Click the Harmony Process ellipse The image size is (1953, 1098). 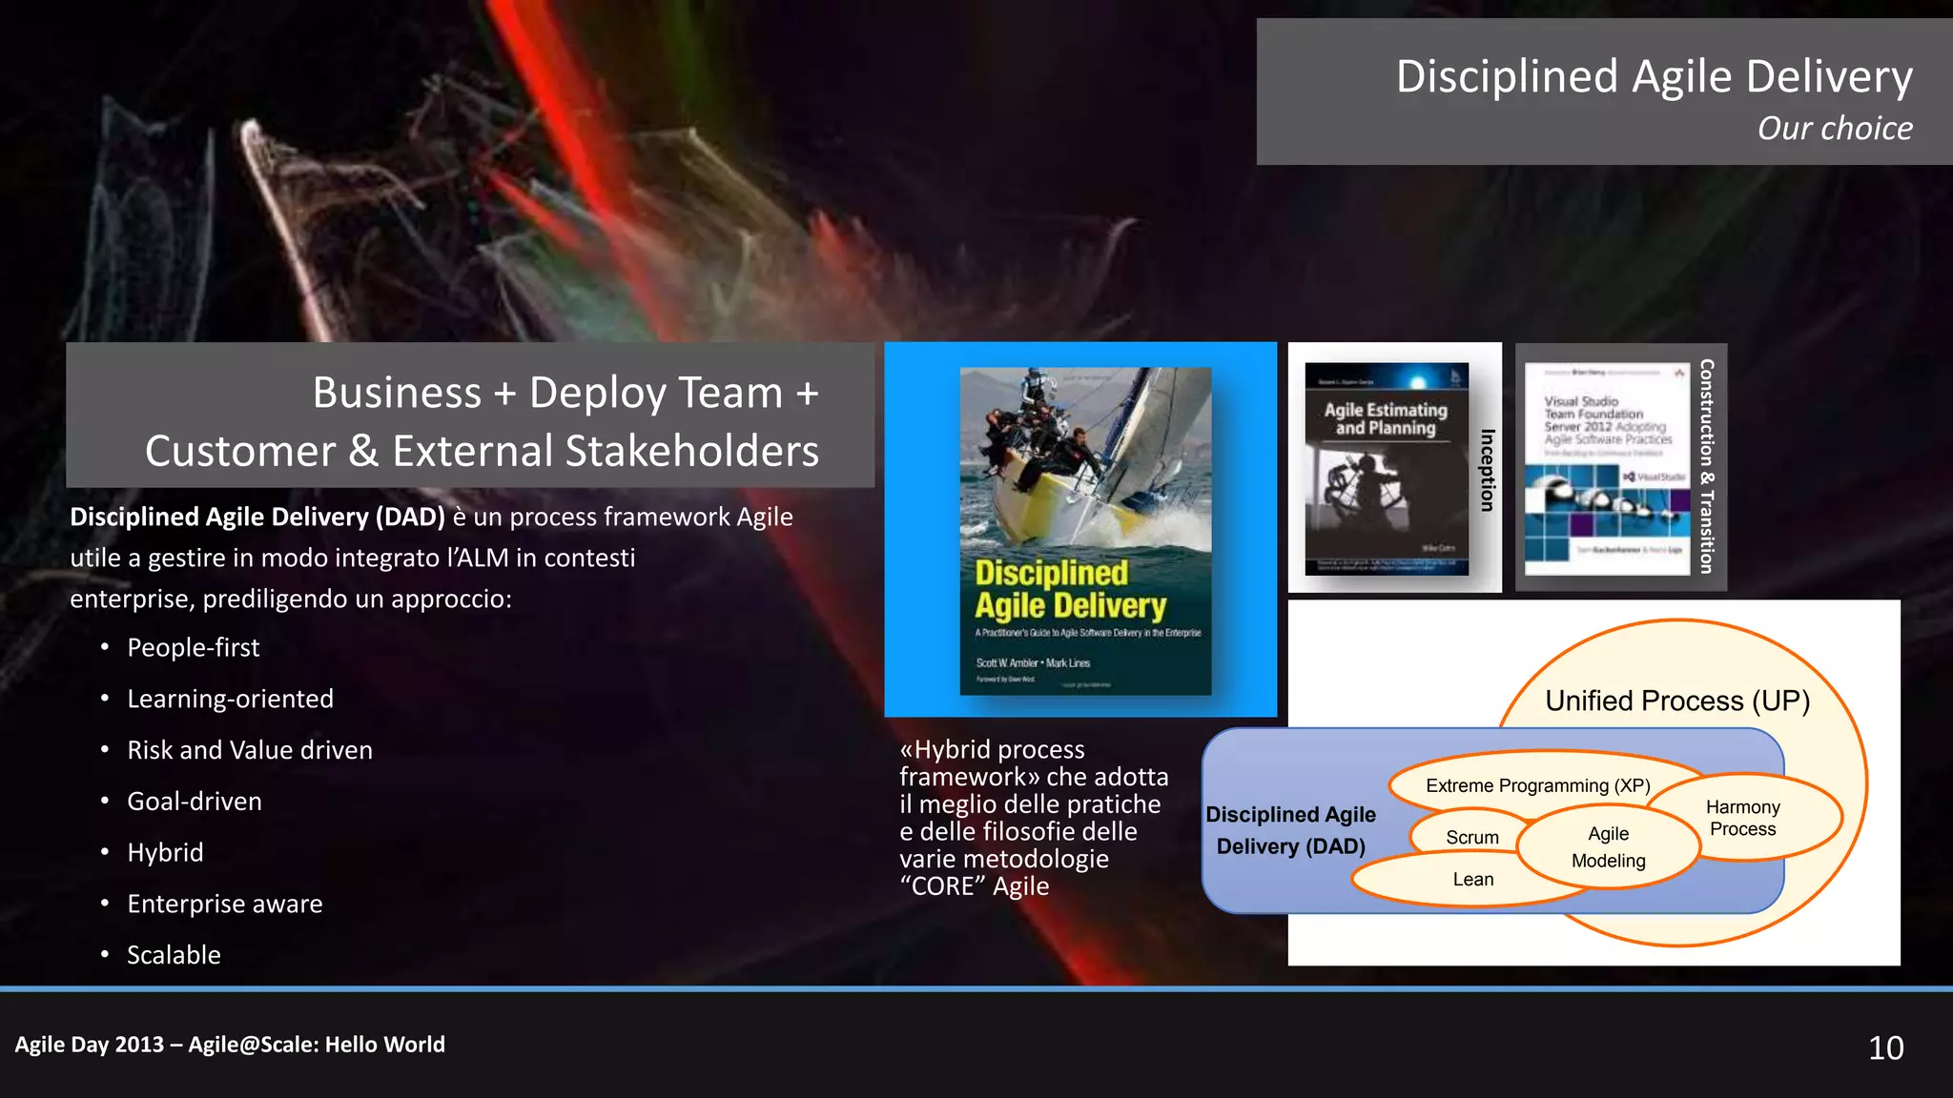tap(1742, 818)
